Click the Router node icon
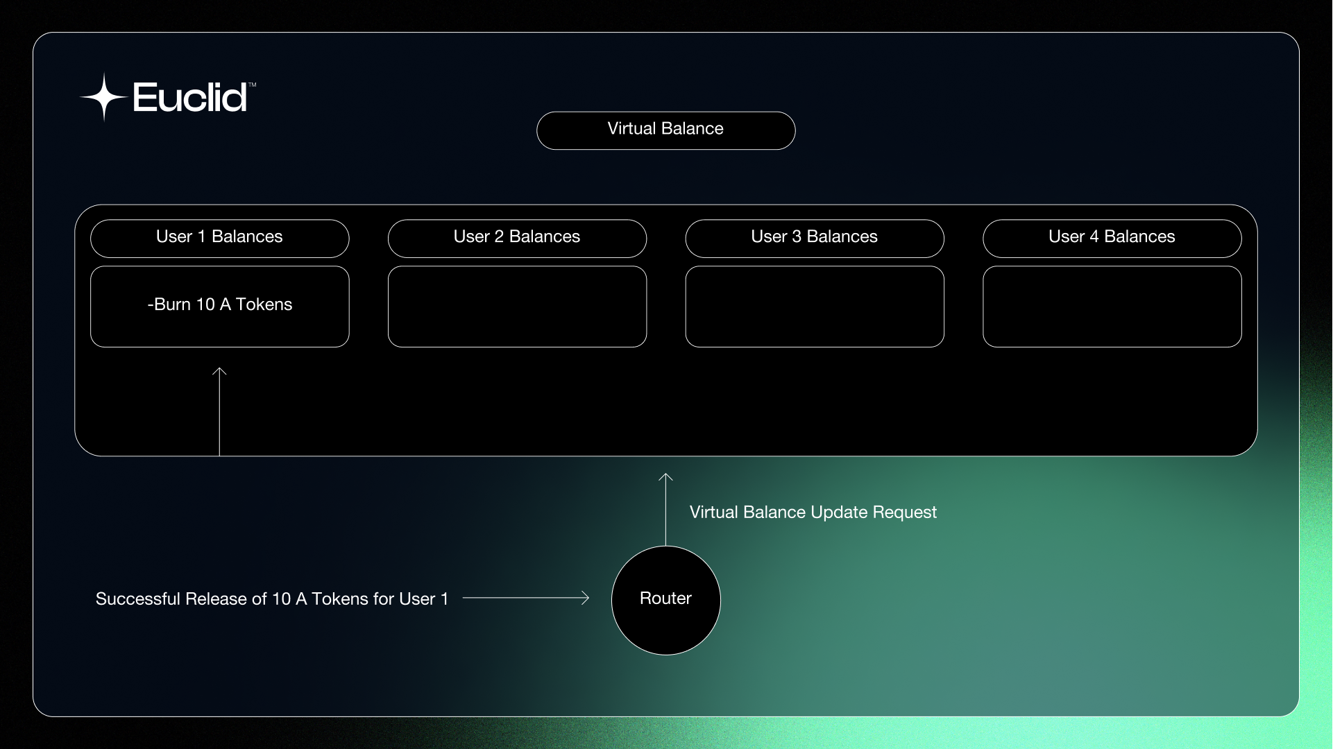The width and height of the screenshot is (1333, 749). coord(666,599)
